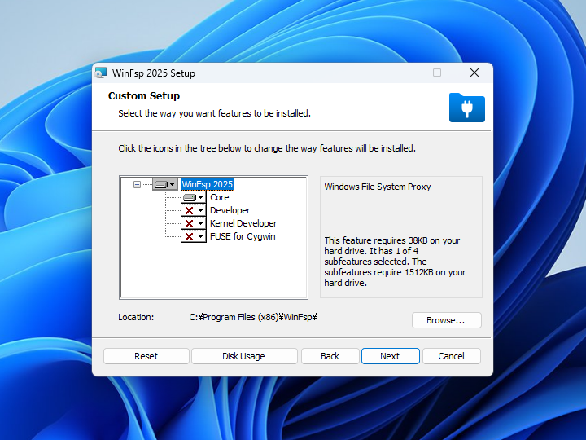Image resolution: width=586 pixels, height=440 pixels.
Task: Open the FUSE for Cygwin feature dropdown
Action: click(194, 236)
